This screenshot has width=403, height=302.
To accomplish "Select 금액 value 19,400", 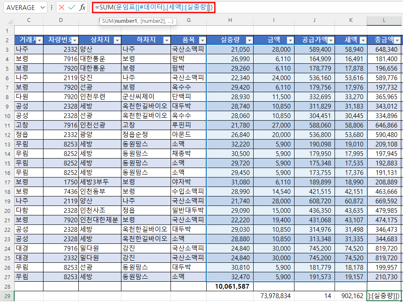I will coord(274,220).
